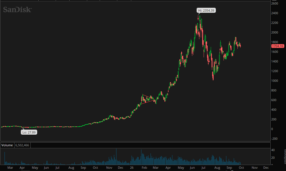Click the 1200 price axis label
Viewport: 286px width, 171px height.
click(275, 71)
